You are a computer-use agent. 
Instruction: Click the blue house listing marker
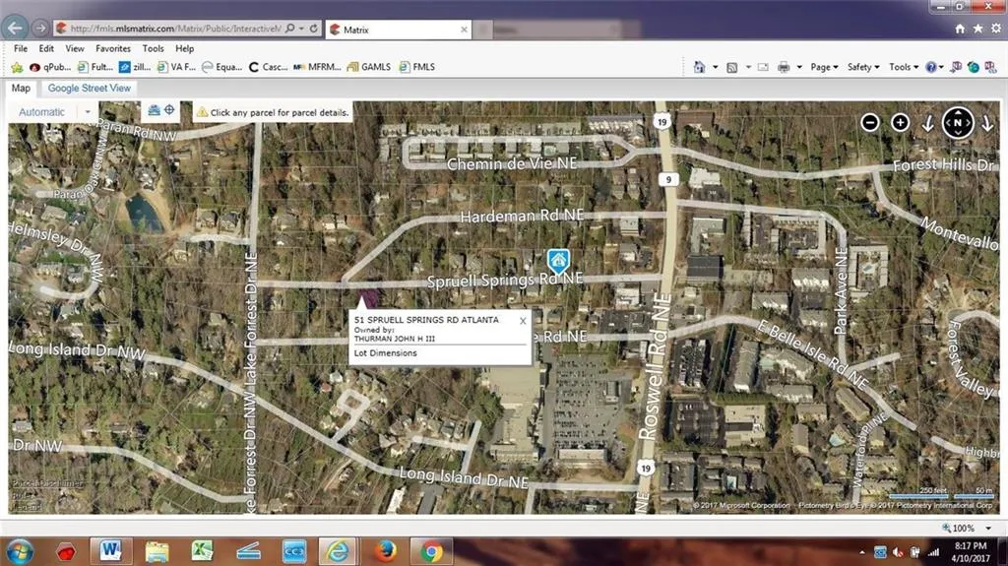pyautogui.click(x=558, y=260)
